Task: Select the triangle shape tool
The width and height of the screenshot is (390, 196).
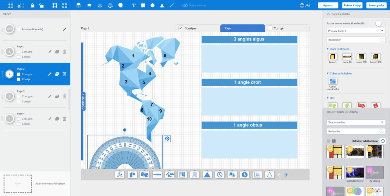Action: (162, 5)
